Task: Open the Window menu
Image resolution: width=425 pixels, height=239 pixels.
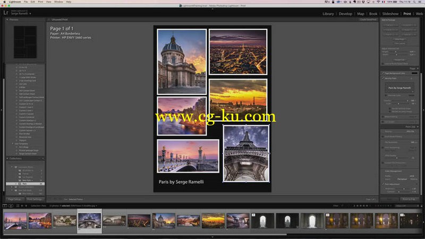Action: click(x=58, y=2)
